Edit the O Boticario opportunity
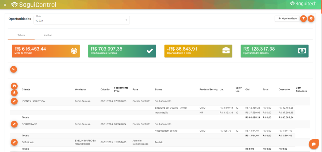Image resolution: width=322 pixels, height=152 pixels. tap(14, 142)
